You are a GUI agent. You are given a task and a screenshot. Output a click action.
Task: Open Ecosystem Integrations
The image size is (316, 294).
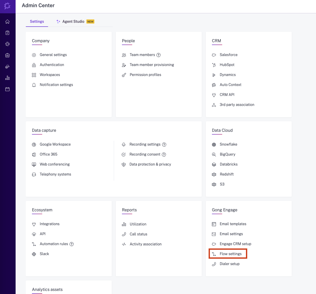(50, 224)
